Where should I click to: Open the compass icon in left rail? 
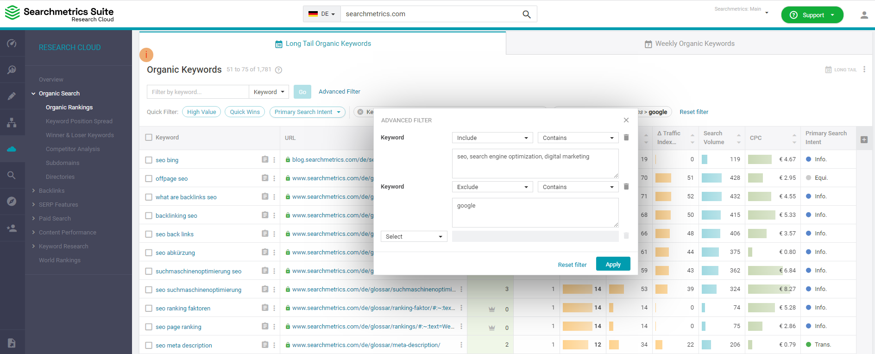12,201
